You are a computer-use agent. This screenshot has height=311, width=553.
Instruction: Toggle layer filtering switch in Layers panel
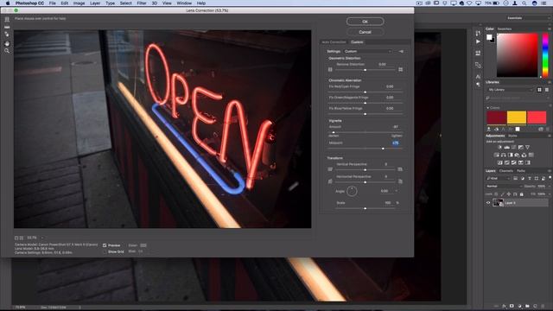pos(550,179)
